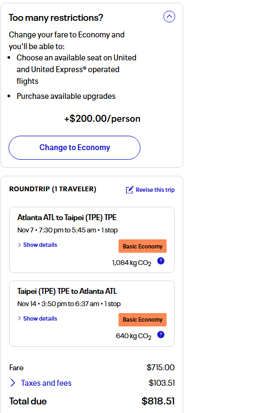Expand chevron next to Taipei to Atlanta Show details

click(x=19, y=318)
